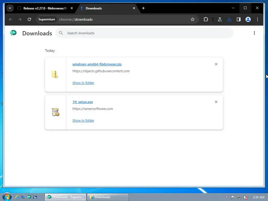Click the Show desktop quick launch icon
268x201 pixels.
23,197
